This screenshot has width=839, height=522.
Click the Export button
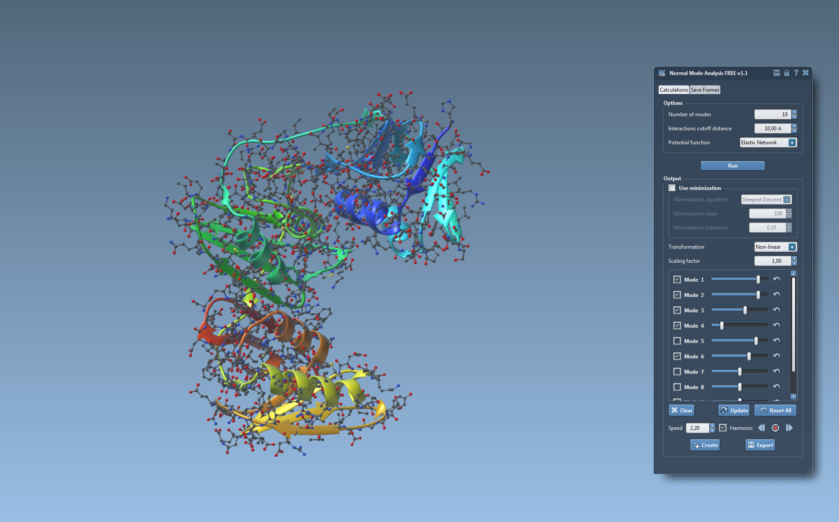click(x=760, y=445)
